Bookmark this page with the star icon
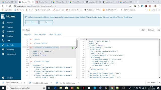 [x=130, y=6]
